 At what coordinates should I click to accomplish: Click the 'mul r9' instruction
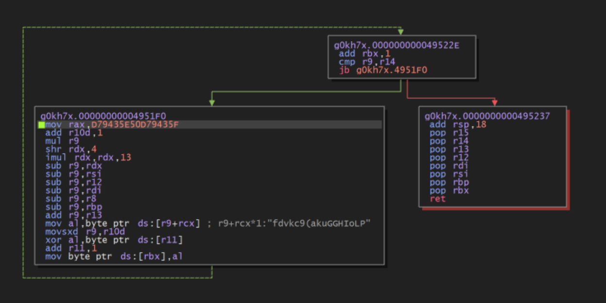[61, 141]
